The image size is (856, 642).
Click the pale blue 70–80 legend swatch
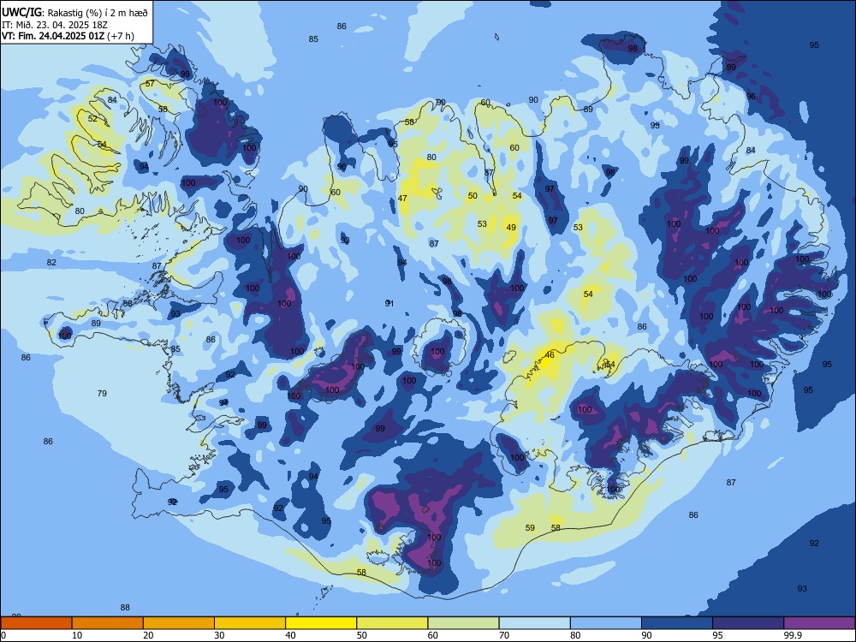(x=535, y=623)
